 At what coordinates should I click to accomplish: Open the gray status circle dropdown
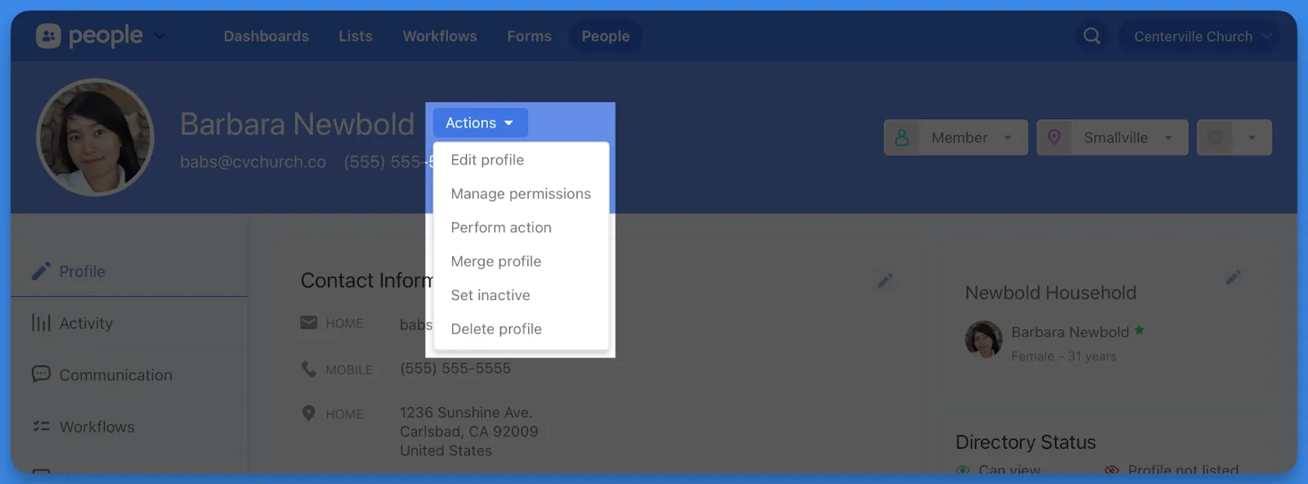(1234, 137)
